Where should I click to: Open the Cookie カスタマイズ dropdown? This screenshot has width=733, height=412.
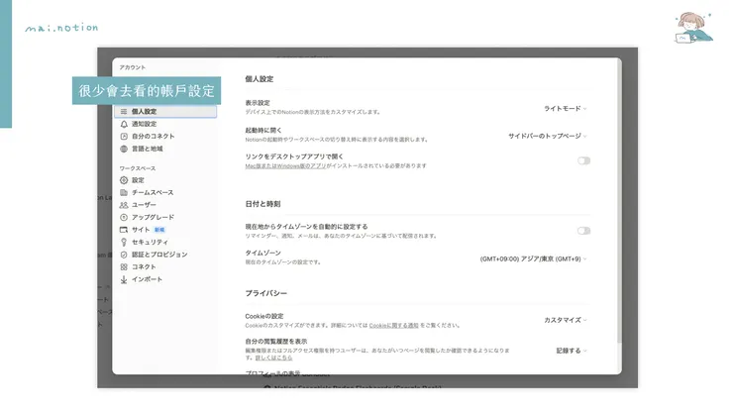point(566,320)
